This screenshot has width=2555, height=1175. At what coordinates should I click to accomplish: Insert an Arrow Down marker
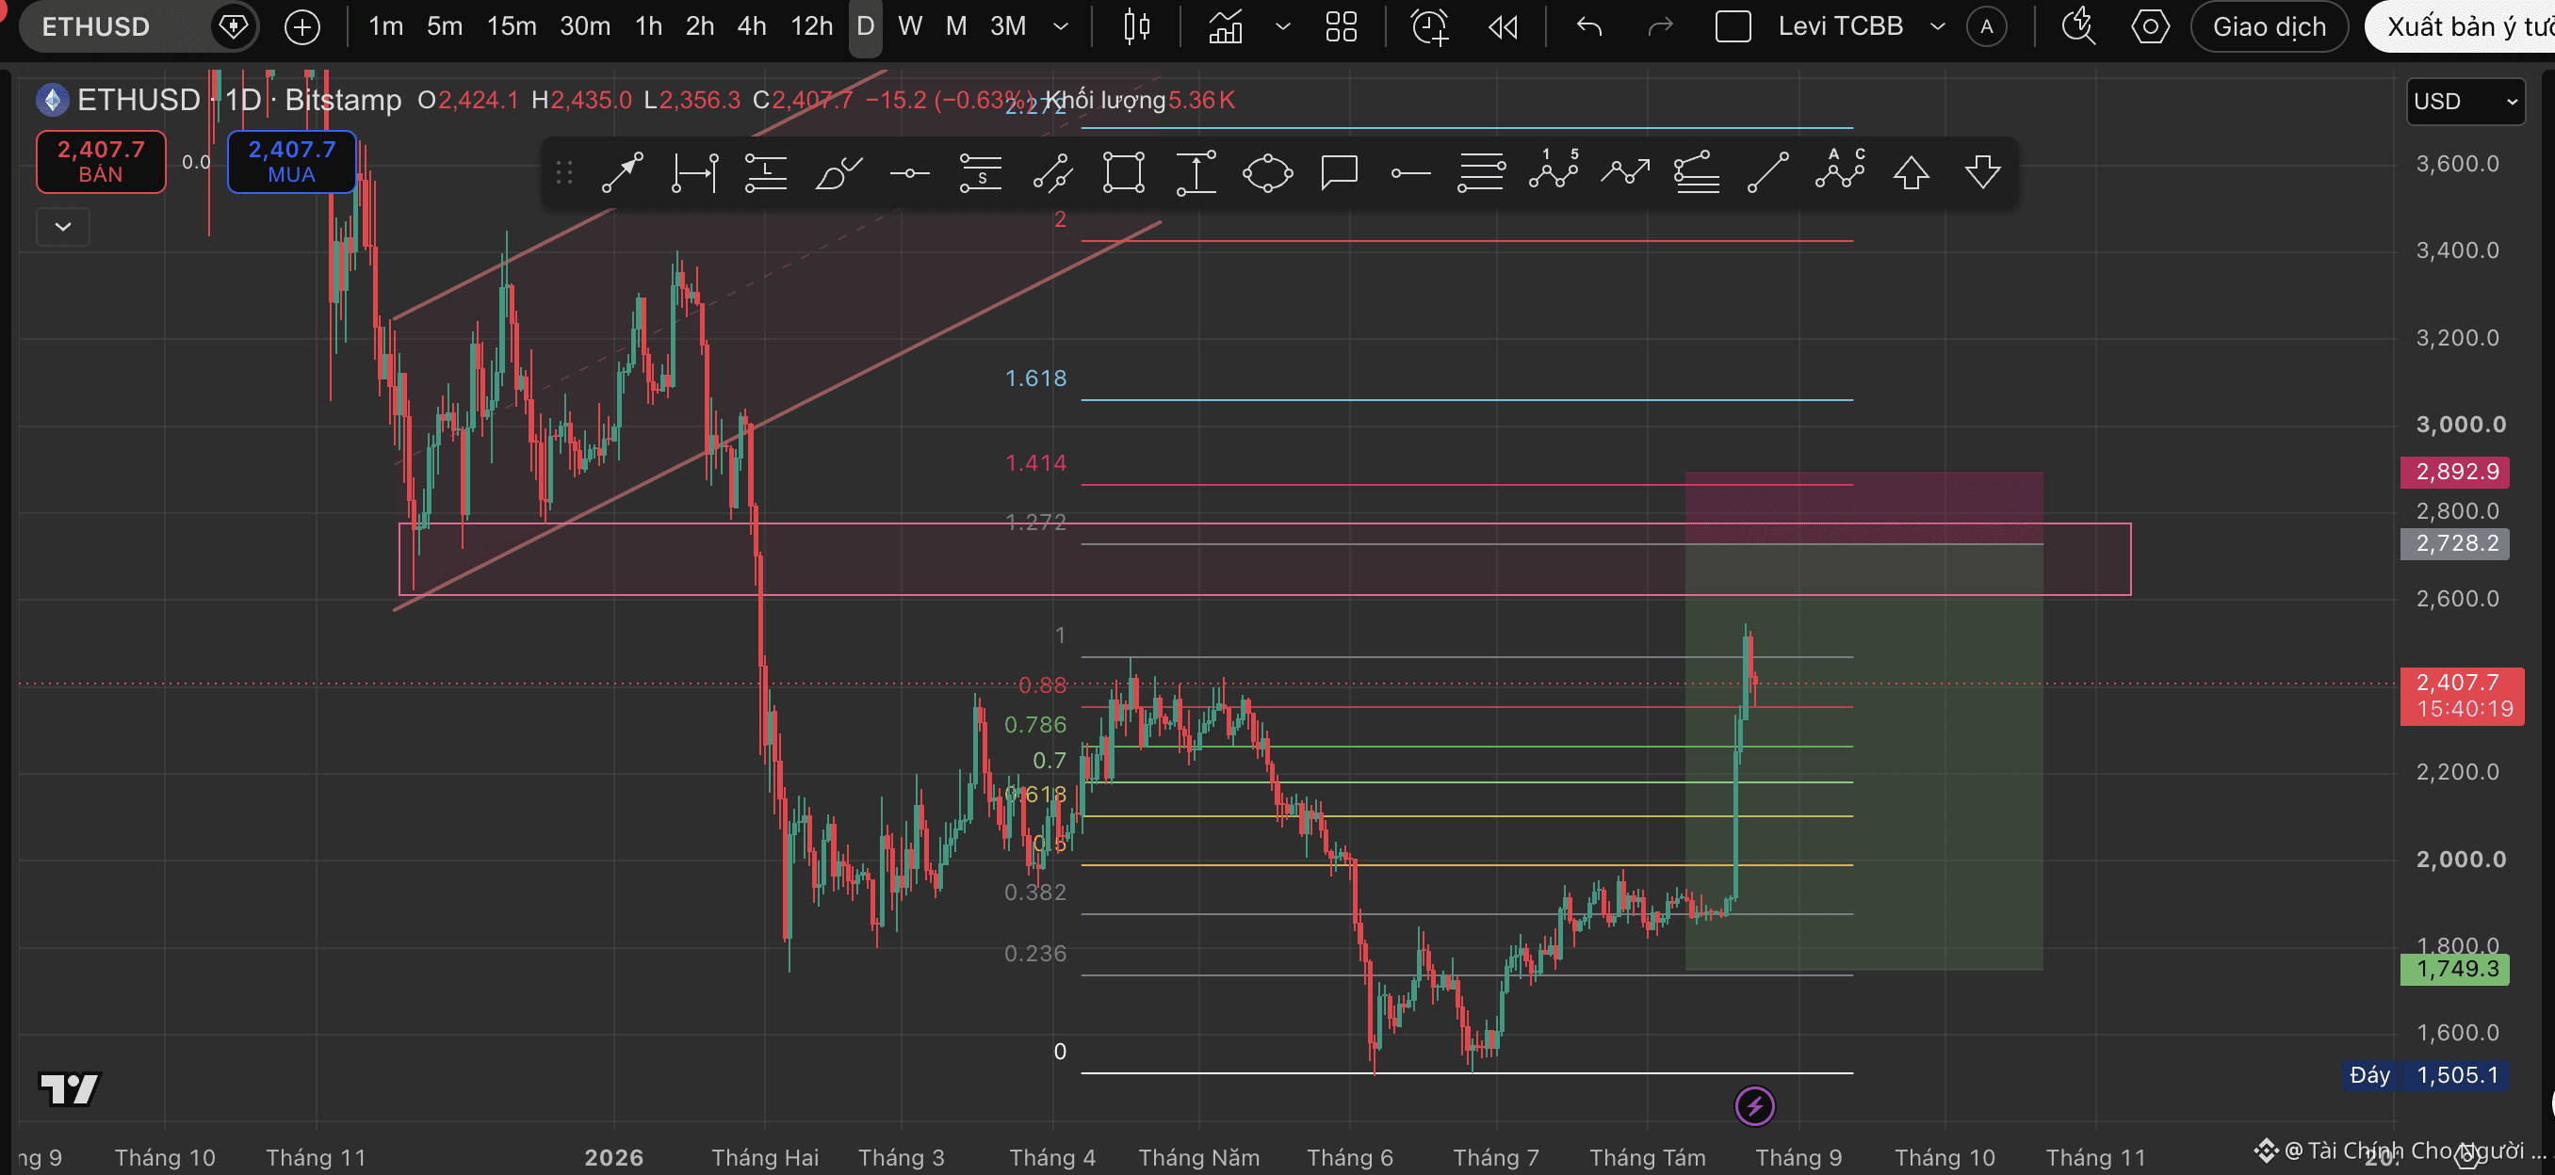tap(1983, 172)
